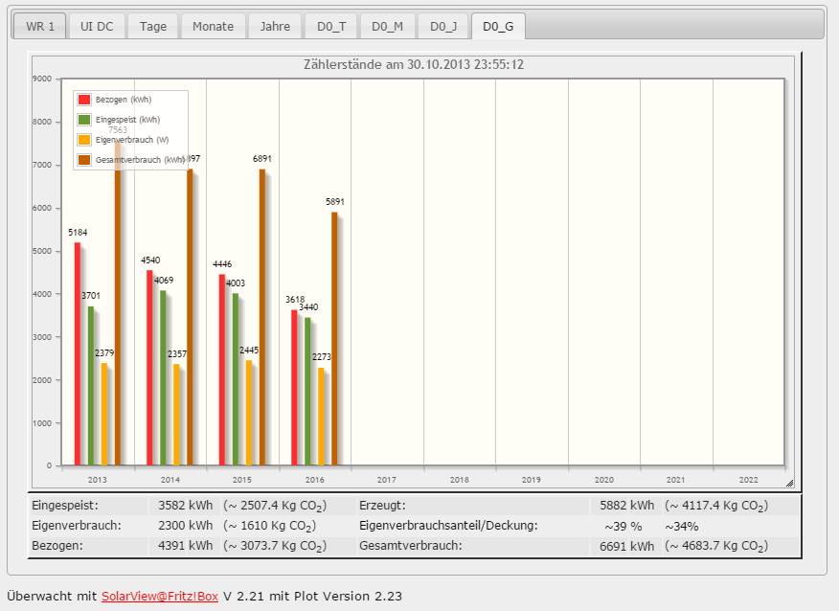Viewport: 839px width, 611px height.
Task: Open the D0_J tab
Action: point(442,26)
